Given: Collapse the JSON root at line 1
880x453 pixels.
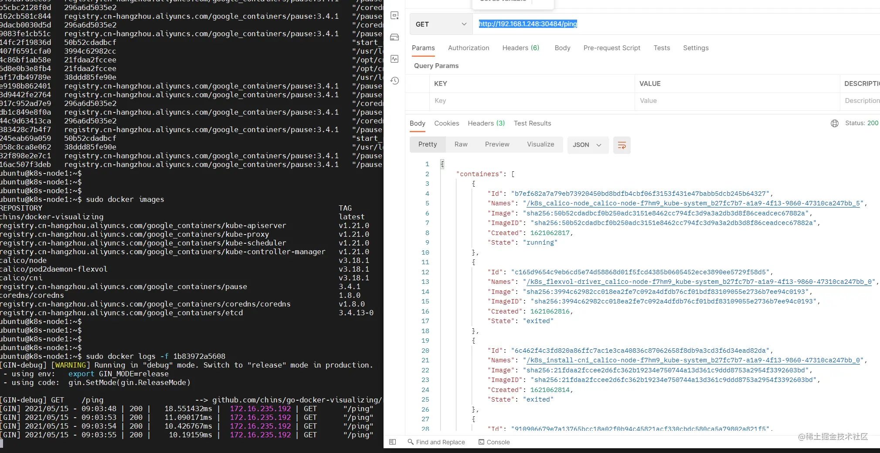Looking at the screenshot, I should pos(442,164).
